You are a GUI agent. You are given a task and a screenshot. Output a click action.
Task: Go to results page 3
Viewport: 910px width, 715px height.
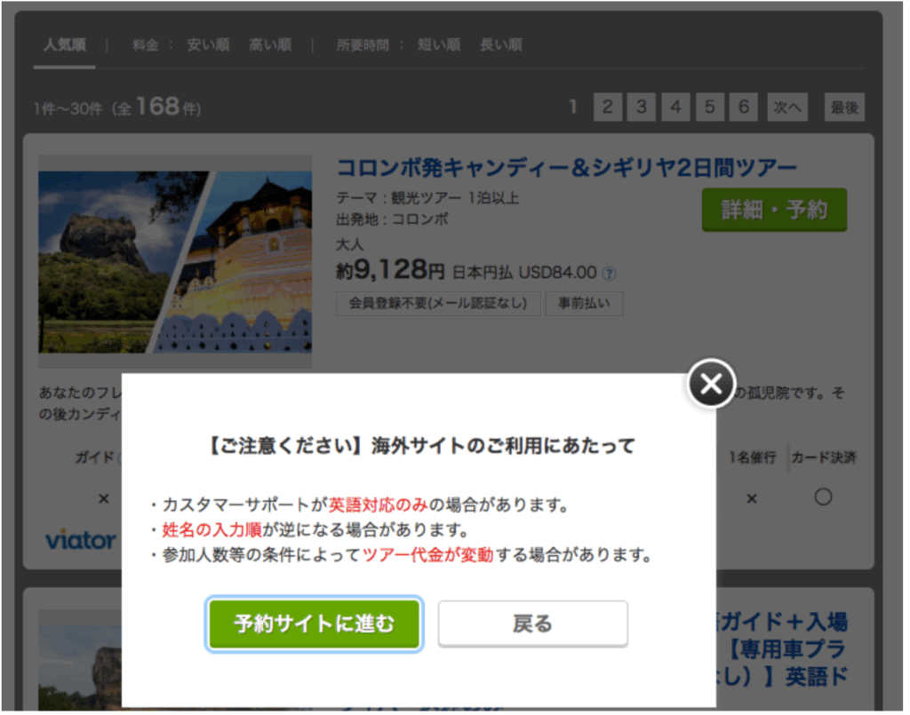click(x=642, y=107)
